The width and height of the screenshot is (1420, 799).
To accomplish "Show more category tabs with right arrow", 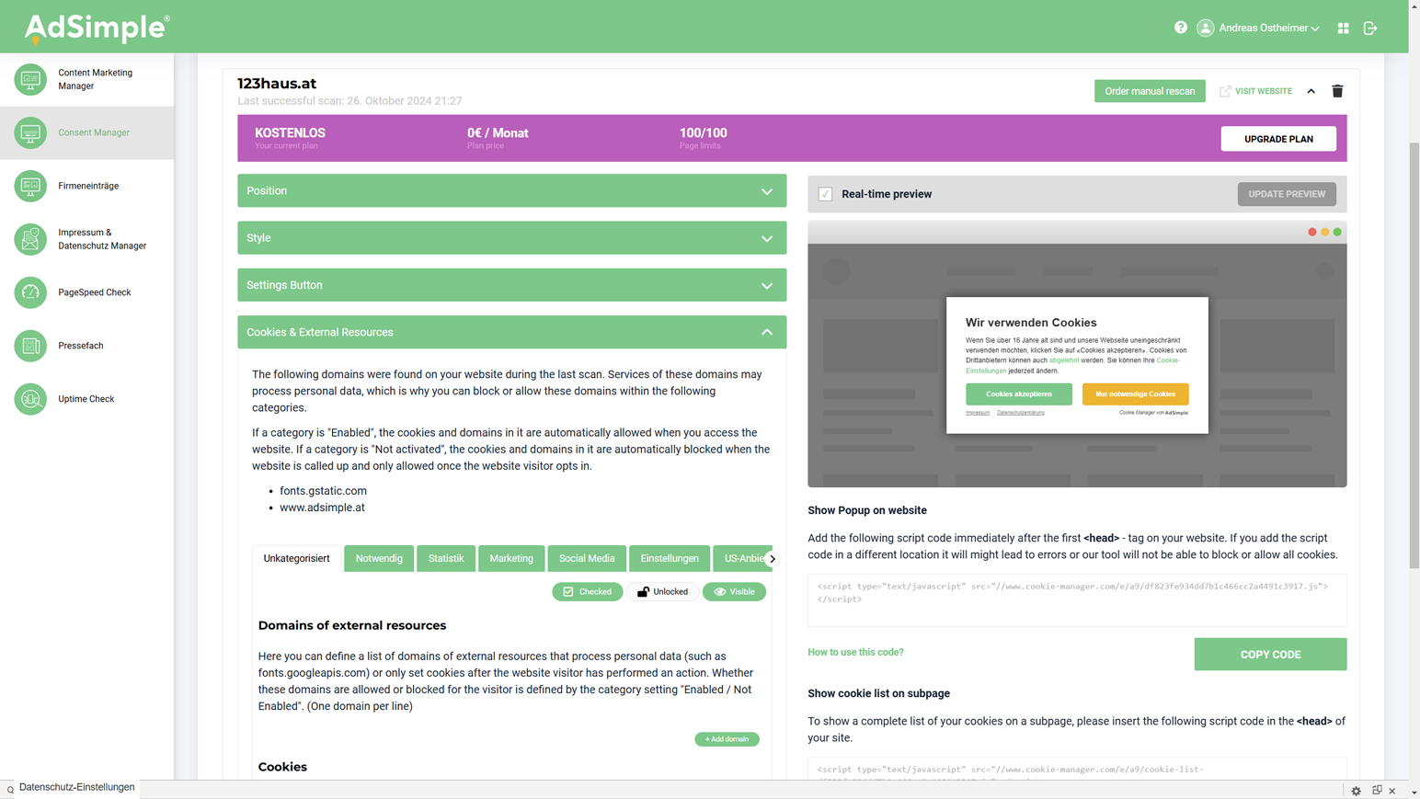I will pos(773,558).
